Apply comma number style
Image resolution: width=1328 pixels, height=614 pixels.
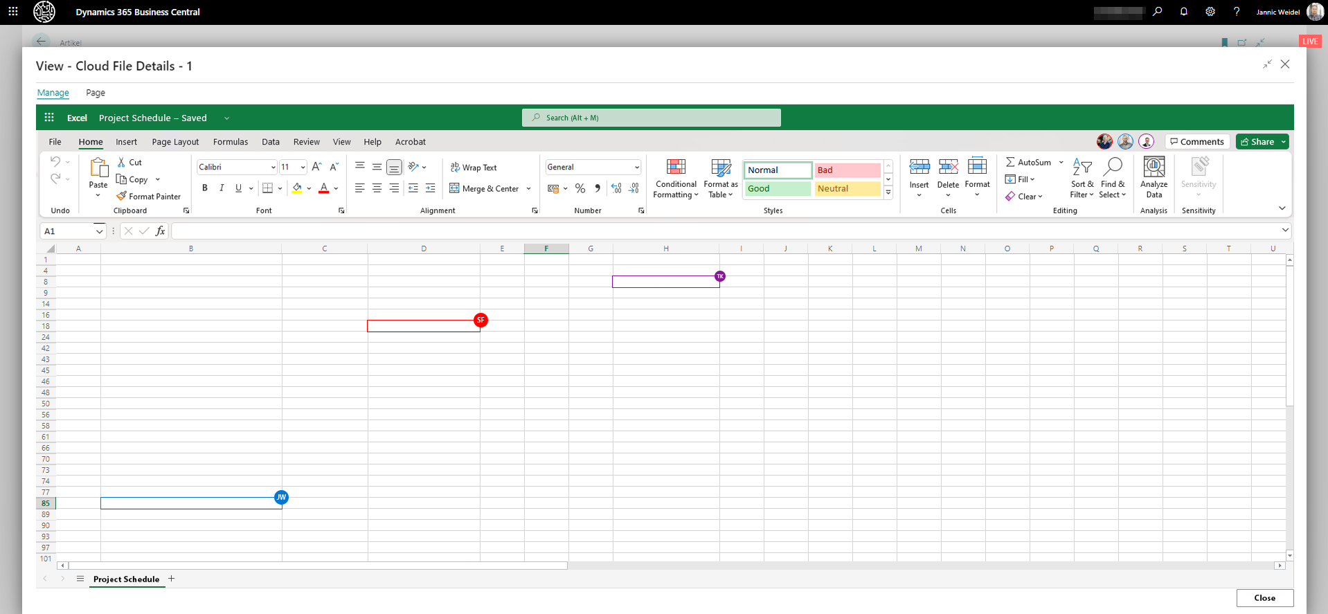point(598,188)
